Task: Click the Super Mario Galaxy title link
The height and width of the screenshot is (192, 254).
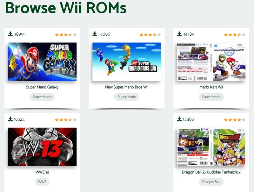Action: [x=42, y=87]
